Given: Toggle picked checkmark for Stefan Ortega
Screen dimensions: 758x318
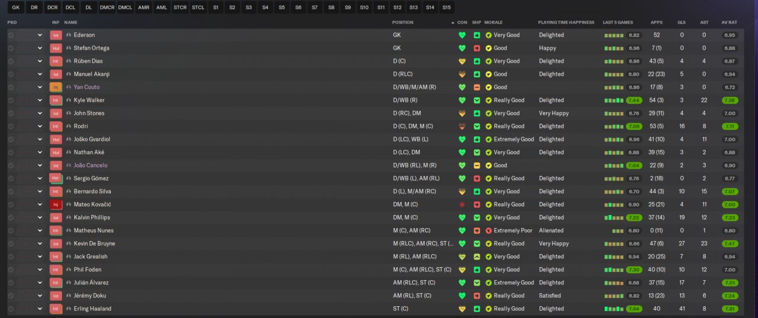Looking at the screenshot, I should (x=11, y=48).
